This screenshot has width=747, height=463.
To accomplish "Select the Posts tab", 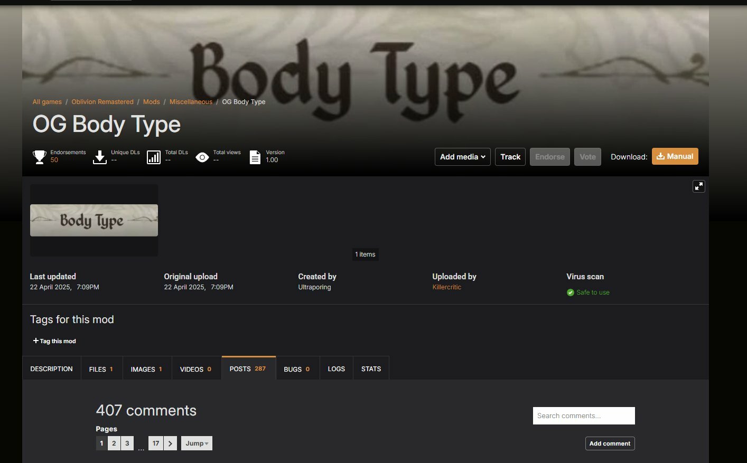I will pos(248,368).
